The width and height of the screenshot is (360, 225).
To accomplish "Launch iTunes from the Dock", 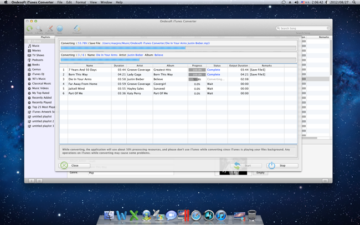I will click(x=220, y=216).
